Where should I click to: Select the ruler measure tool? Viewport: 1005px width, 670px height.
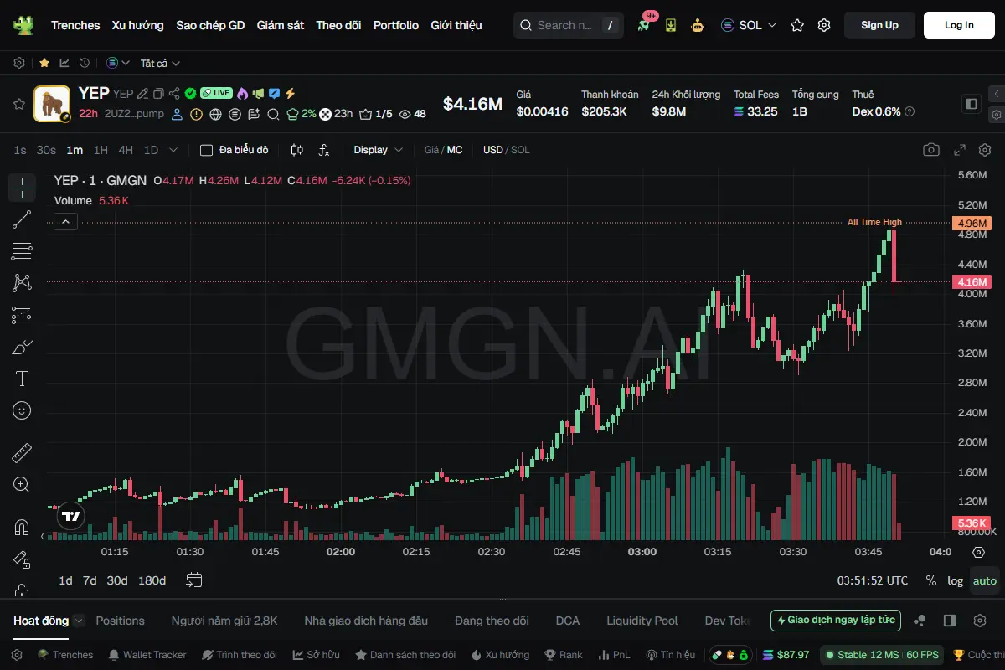tap(22, 453)
